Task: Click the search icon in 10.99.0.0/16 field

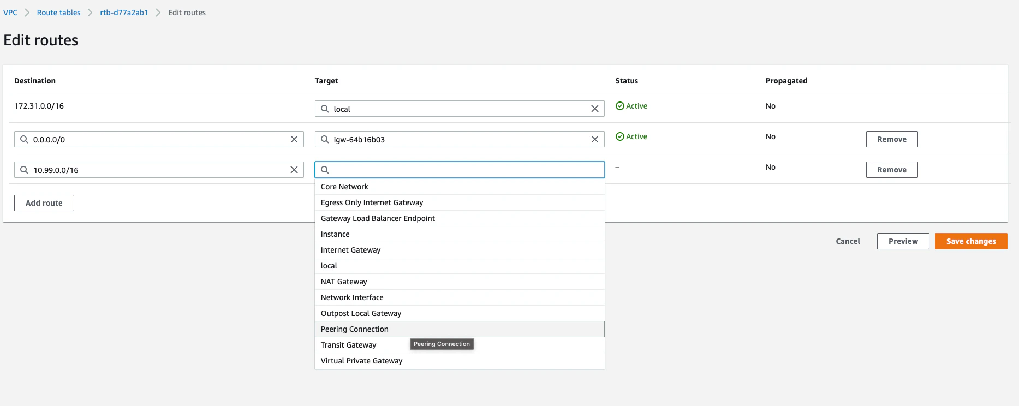Action: pyautogui.click(x=24, y=170)
